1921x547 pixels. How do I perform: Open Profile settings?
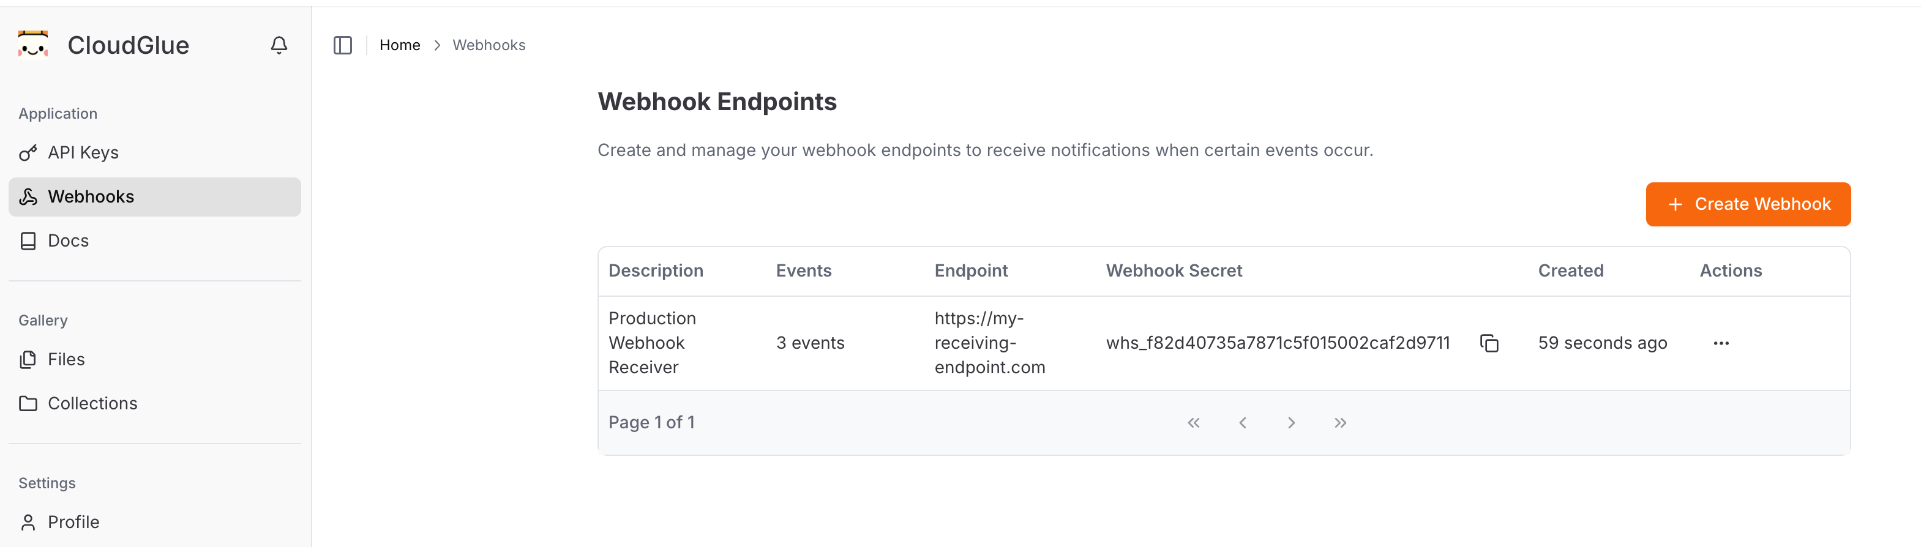(154, 523)
